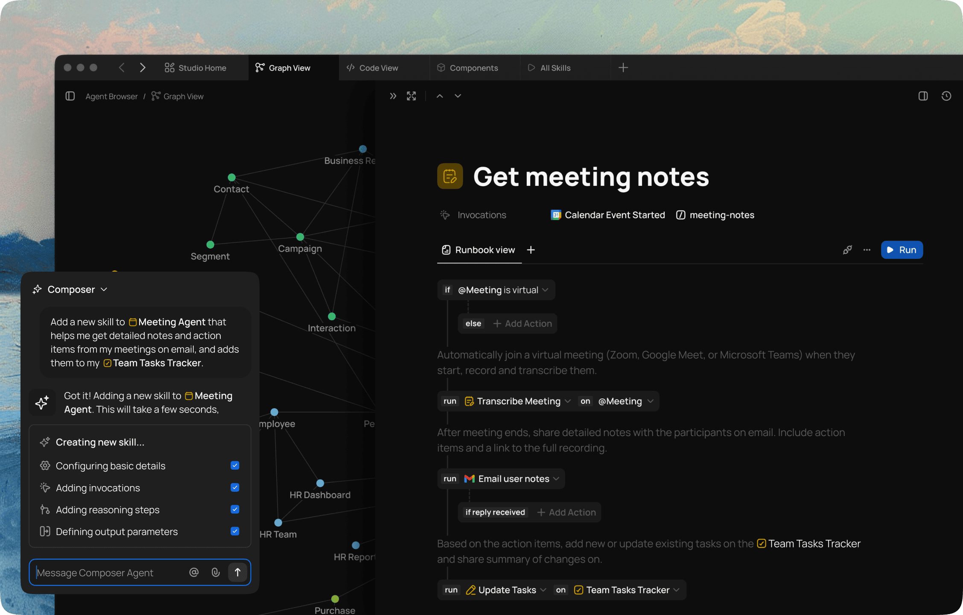Uncheck the Adding invocations step
This screenshot has height=615, width=963.
click(x=235, y=488)
